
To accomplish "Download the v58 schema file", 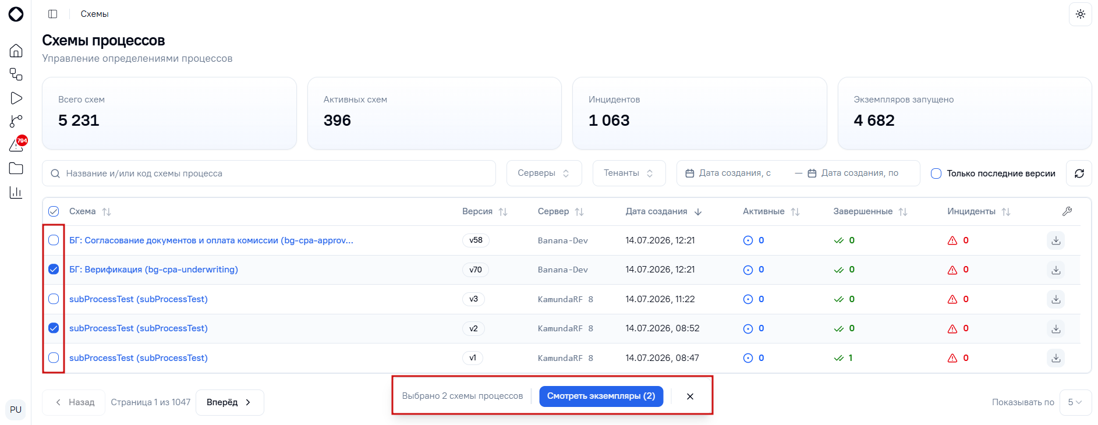I will [x=1056, y=240].
